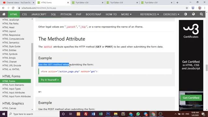Viewport: 208px width, 117px height.
Task: Click the main page scrollbar thumb
Action: click(207, 68)
